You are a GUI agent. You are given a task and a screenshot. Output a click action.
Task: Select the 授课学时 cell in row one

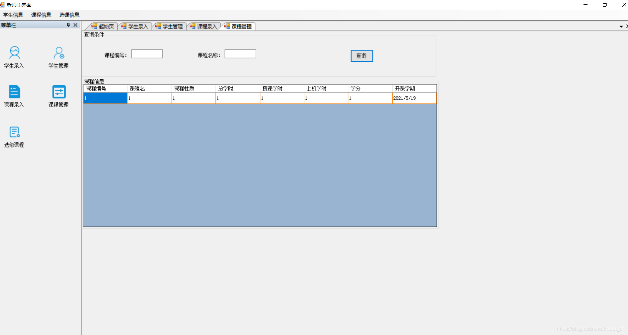click(x=282, y=98)
